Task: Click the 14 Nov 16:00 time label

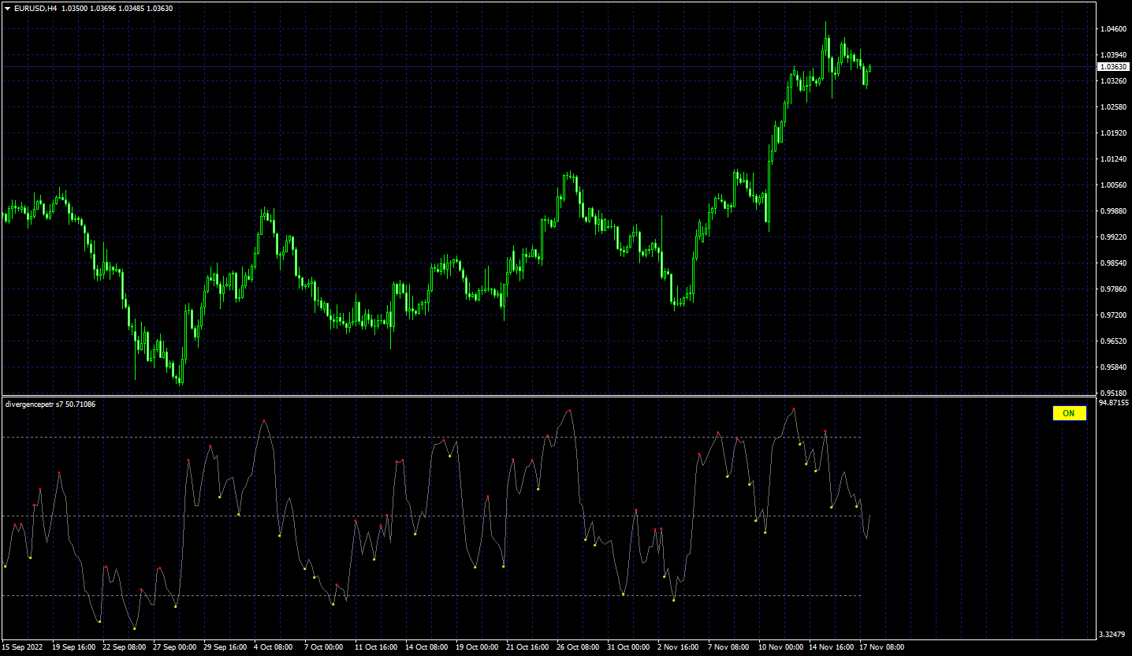Action: [x=830, y=647]
